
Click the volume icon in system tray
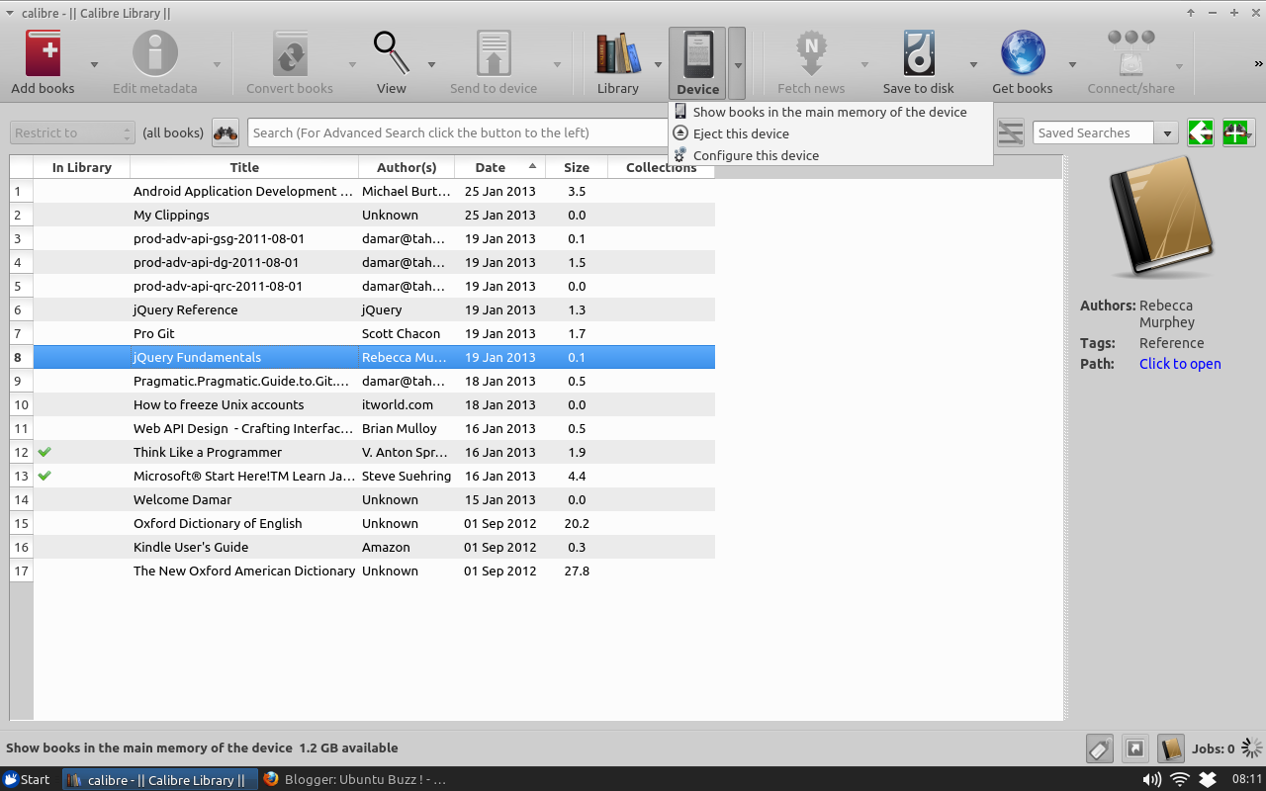[1151, 779]
